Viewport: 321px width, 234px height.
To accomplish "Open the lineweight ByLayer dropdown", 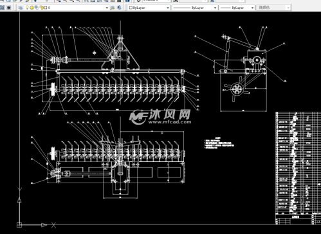I will coord(237,8).
